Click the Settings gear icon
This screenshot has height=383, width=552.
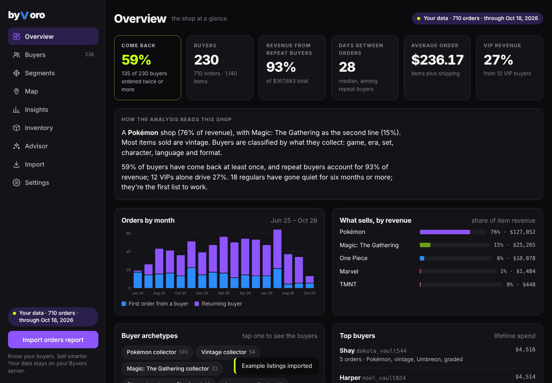(x=16, y=183)
